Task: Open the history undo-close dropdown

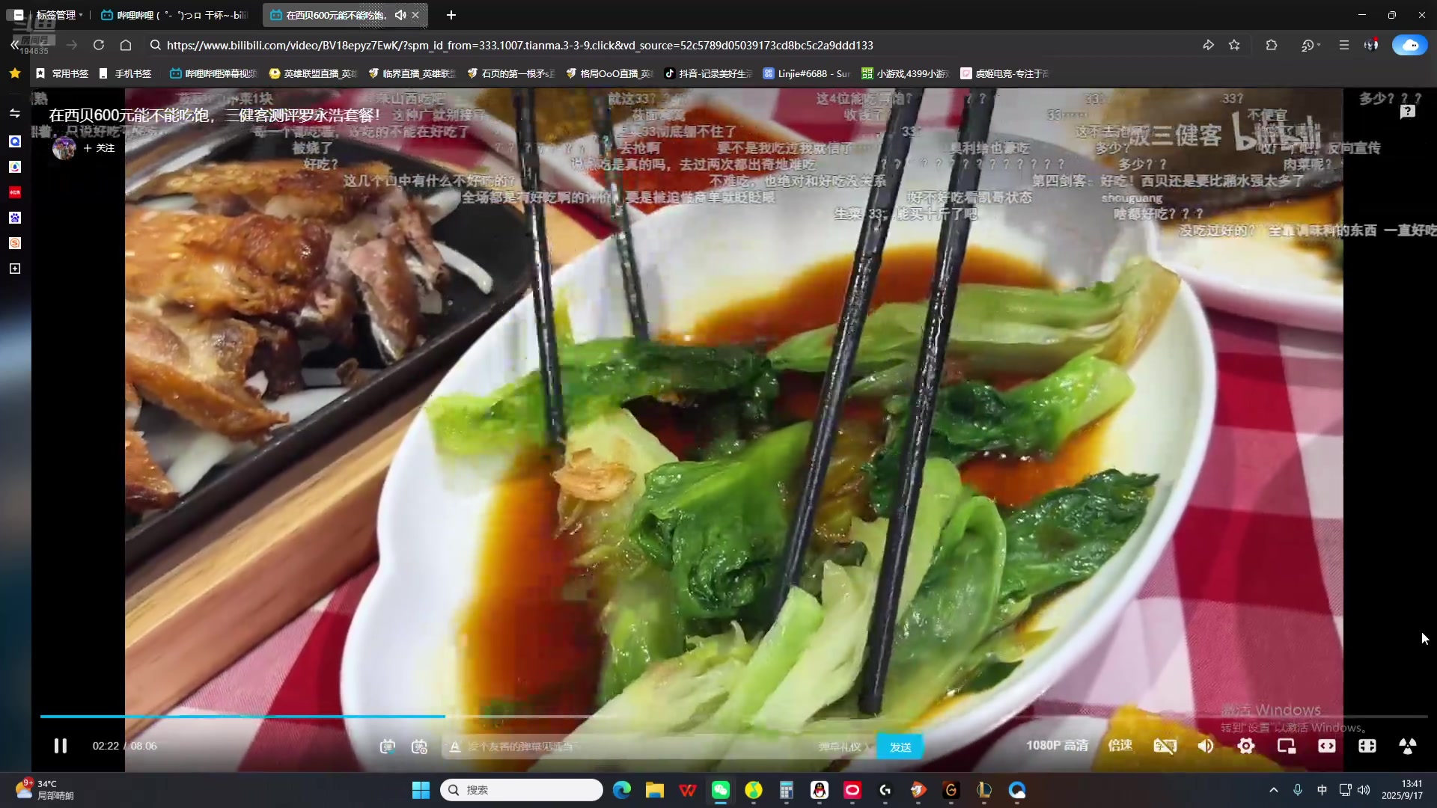Action: pyautogui.click(x=1310, y=45)
